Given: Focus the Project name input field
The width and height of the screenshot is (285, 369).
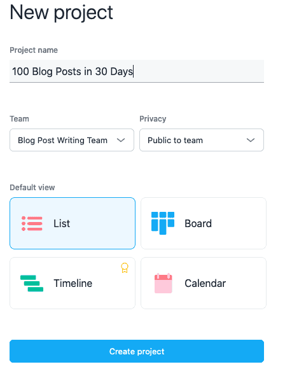Looking at the screenshot, I should pos(137,71).
